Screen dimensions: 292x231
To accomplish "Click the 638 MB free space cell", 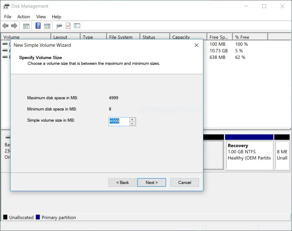I will pos(217,57).
